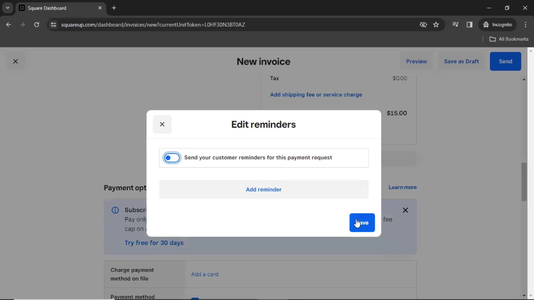Save the reminder settings
This screenshot has width=534, height=300.
[362, 222]
